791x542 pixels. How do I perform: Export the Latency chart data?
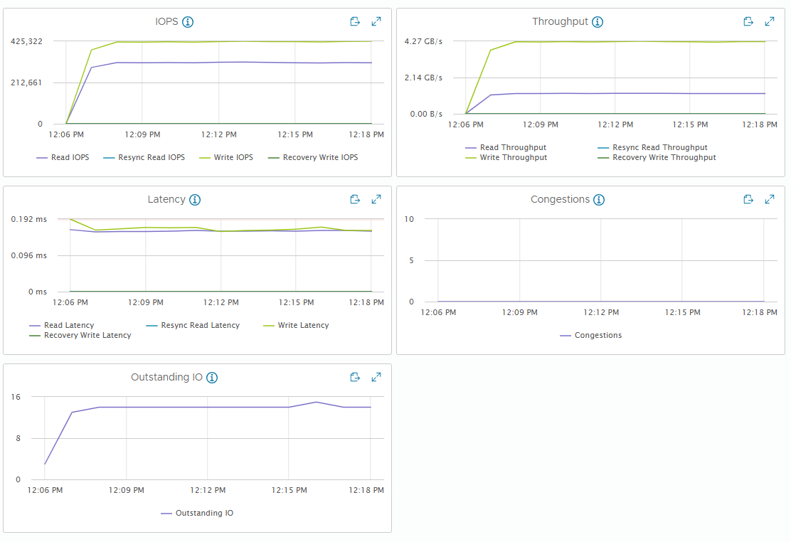tap(355, 199)
